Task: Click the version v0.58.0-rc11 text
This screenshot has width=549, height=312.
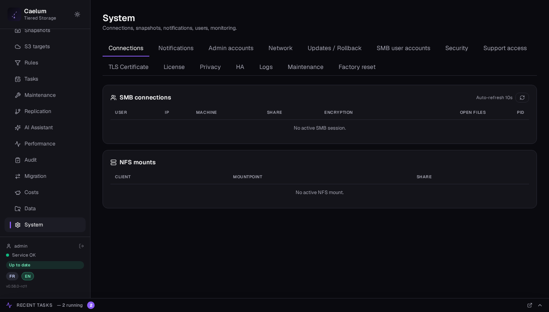Action: coord(17,286)
